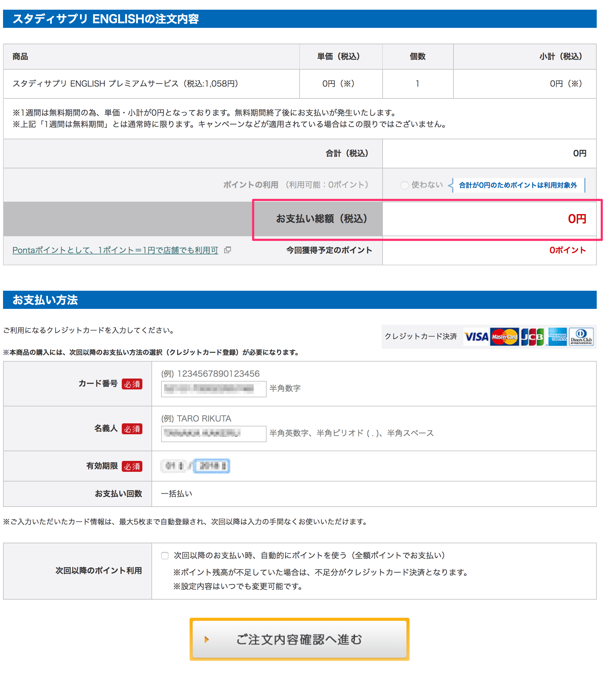
Task: Select the 使わない points radio button
Action: click(404, 185)
